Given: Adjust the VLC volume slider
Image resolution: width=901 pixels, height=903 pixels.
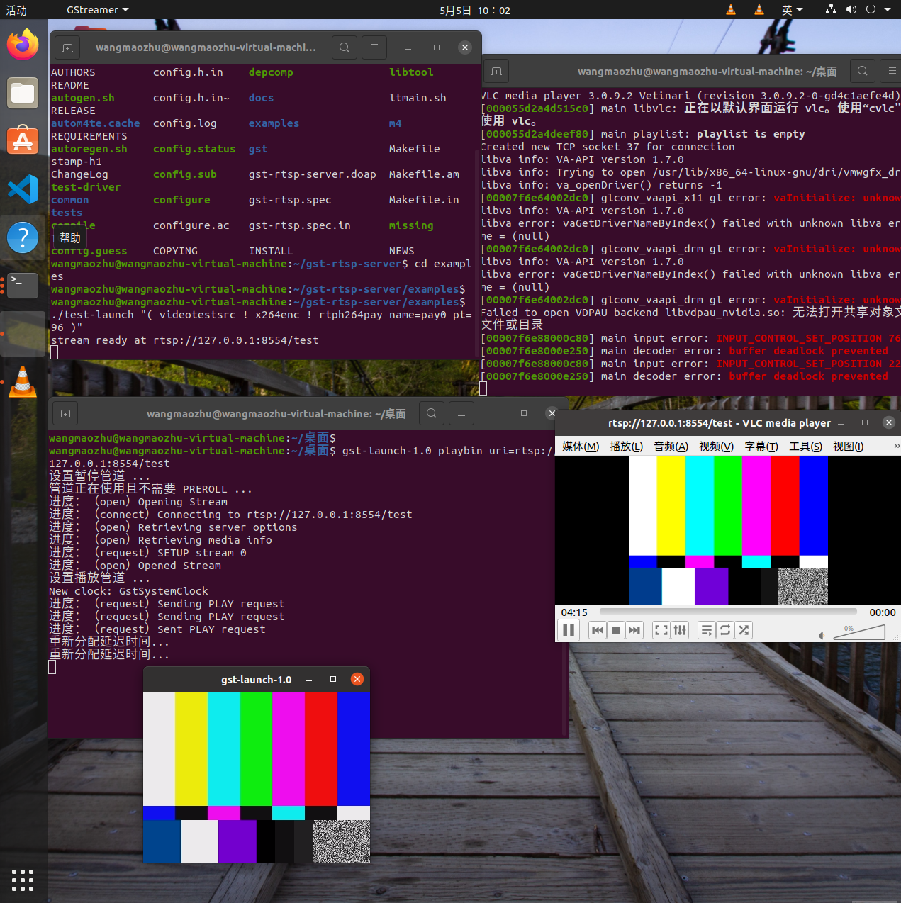Looking at the screenshot, I should pyautogui.click(x=859, y=632).
